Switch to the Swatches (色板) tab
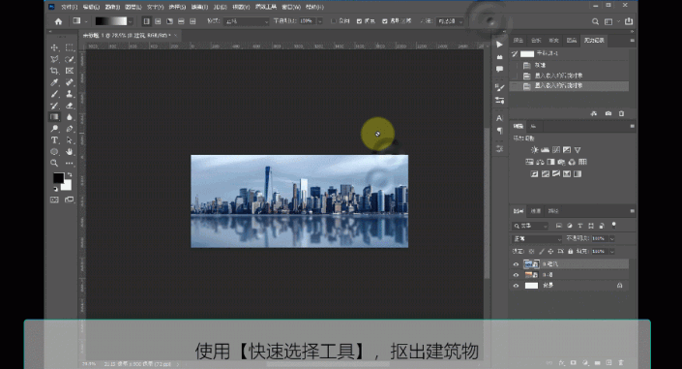 [536, 40]
